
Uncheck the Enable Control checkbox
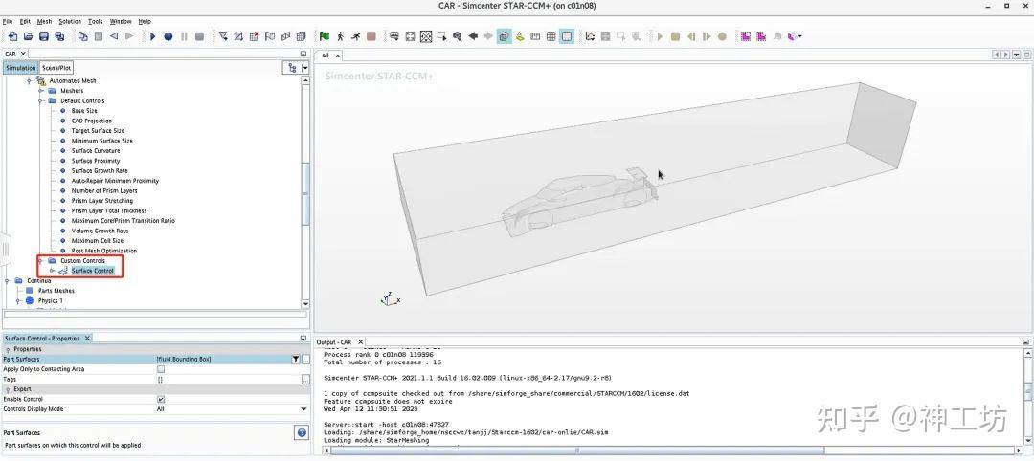coord(161,399)
